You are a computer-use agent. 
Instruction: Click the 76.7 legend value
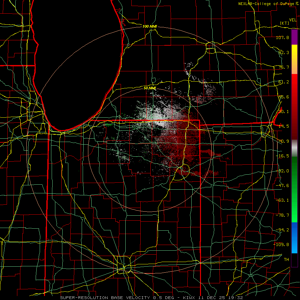[284, 67]
